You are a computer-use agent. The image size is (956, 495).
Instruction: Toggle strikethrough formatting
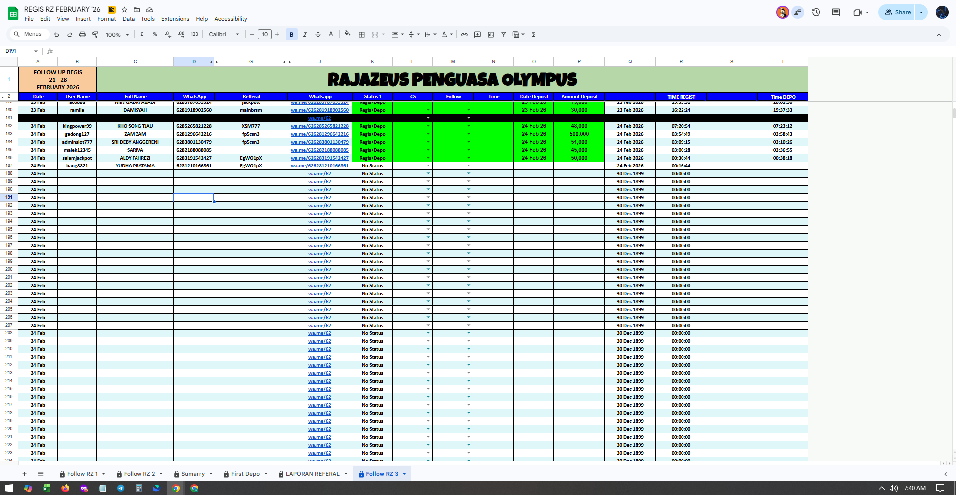click(x=318, y=35)
